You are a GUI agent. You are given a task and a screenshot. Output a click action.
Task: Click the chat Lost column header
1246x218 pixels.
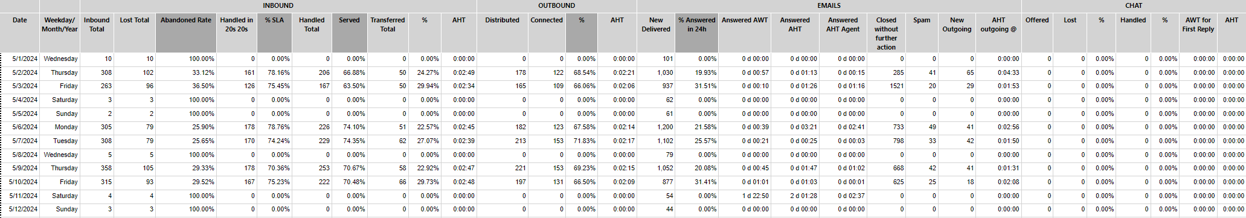1070,33
